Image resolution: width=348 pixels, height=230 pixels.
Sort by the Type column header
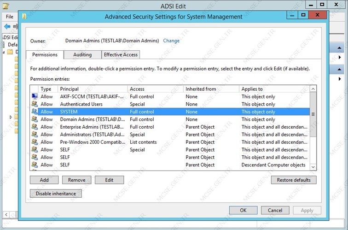tap(48, 89)
